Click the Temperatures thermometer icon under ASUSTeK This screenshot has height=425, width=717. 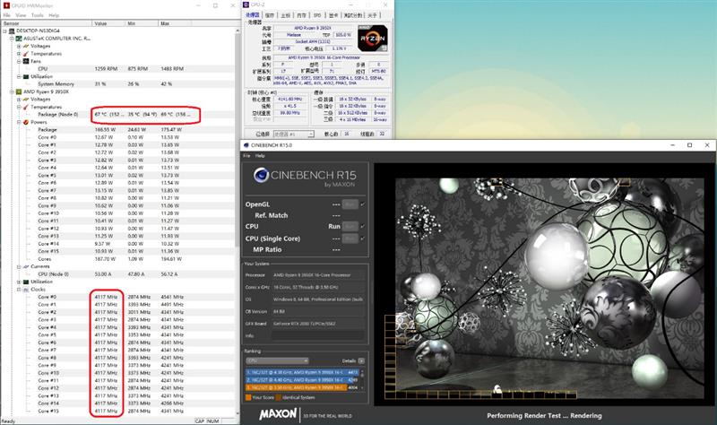26,54
